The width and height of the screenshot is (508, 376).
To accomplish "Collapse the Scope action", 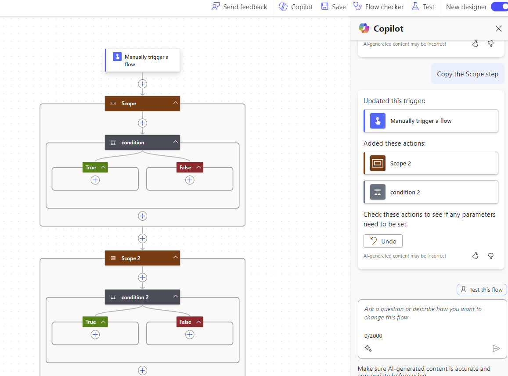I will (175, 103).
